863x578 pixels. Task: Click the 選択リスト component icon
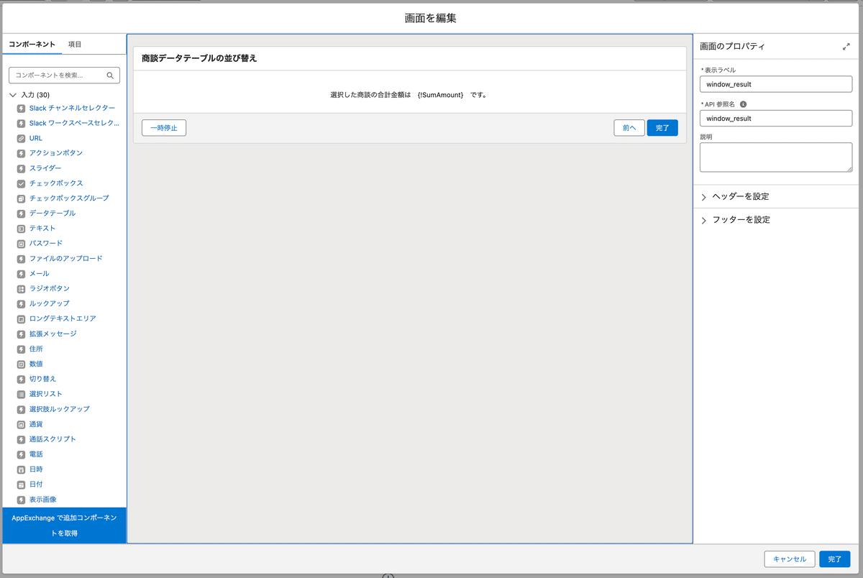click(21, 394)
